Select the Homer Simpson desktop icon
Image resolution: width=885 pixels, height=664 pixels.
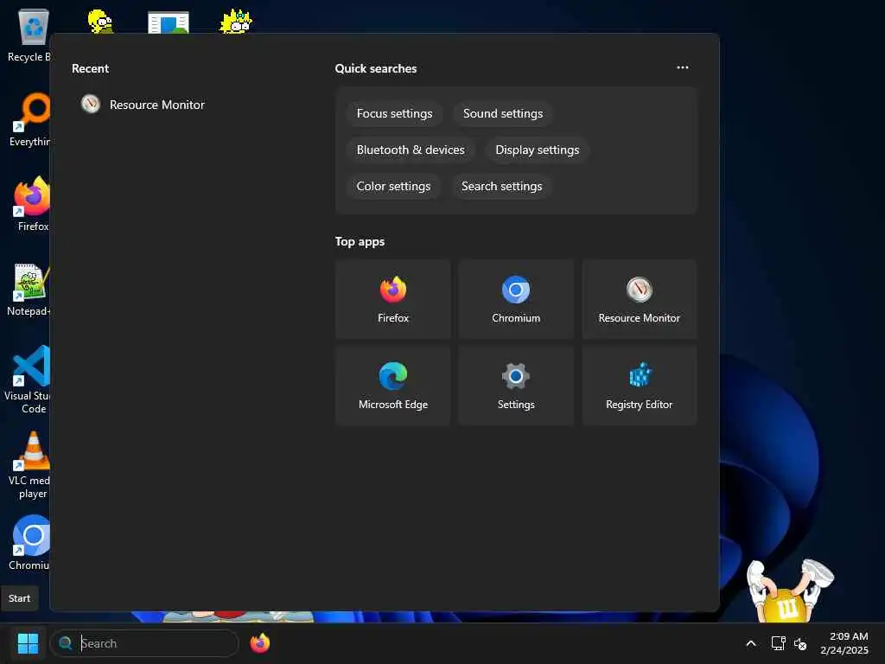tap(100, 22)
